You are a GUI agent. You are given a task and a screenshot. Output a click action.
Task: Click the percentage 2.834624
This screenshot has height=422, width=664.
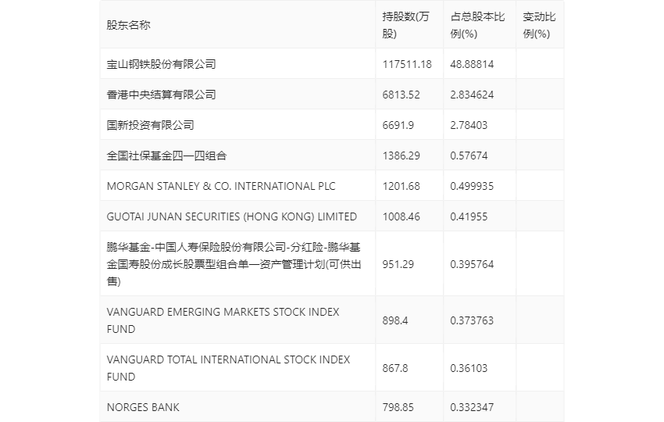point(472,95)
